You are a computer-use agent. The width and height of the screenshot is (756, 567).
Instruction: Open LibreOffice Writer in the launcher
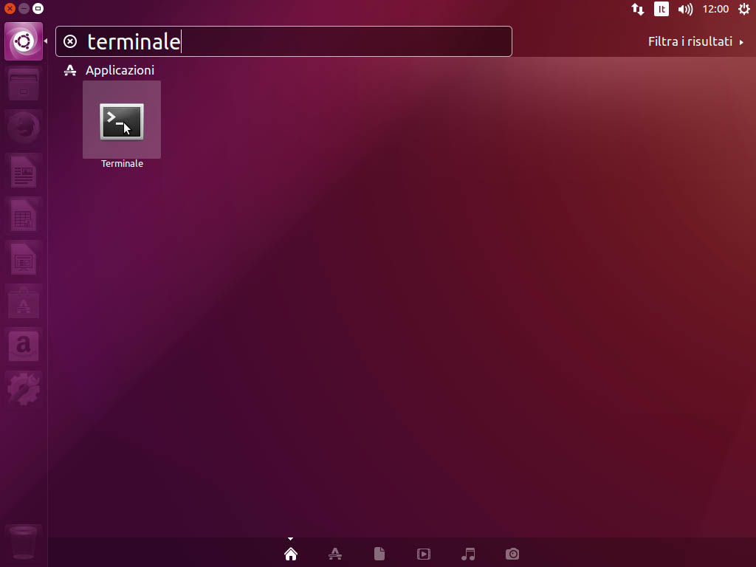tap(24, 172)
